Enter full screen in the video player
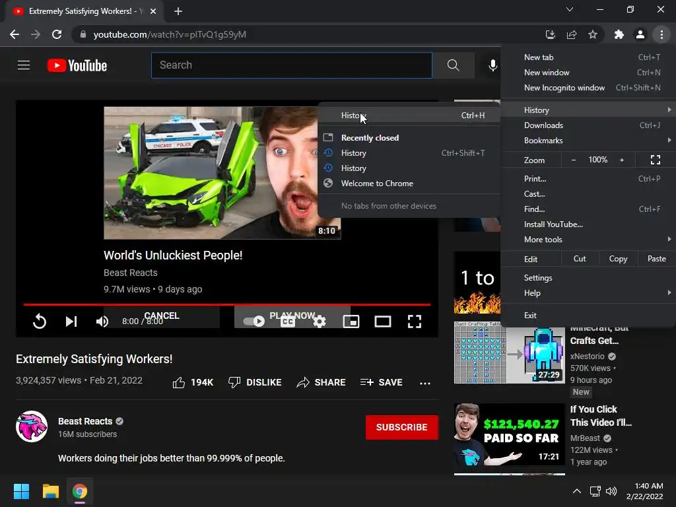This screenshot has width=676, height=507. [415, 321]
